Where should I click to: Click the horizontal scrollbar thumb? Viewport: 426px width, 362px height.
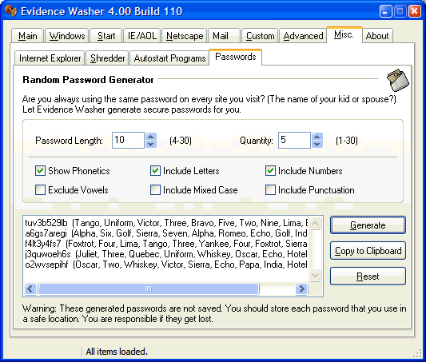click(x=149, y=288)
